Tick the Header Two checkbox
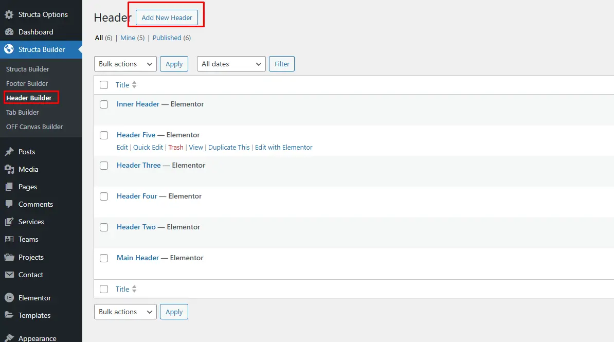Screen dimensions: 614x342 [x=104, y=227]
